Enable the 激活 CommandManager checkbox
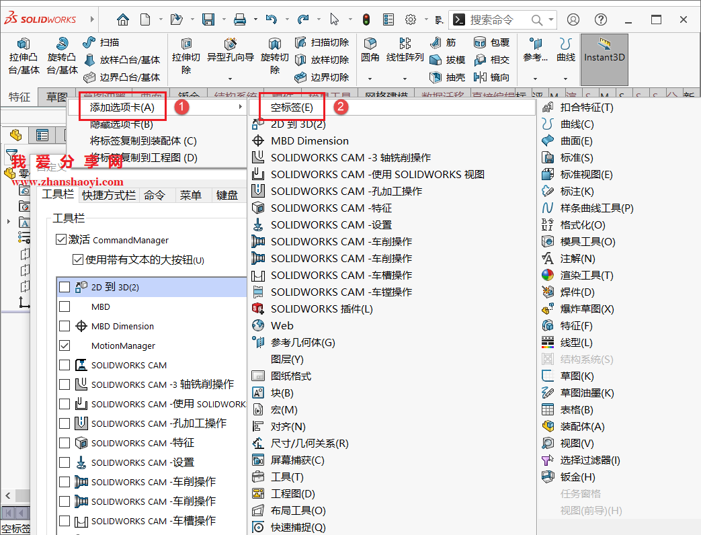 [62, 239]
